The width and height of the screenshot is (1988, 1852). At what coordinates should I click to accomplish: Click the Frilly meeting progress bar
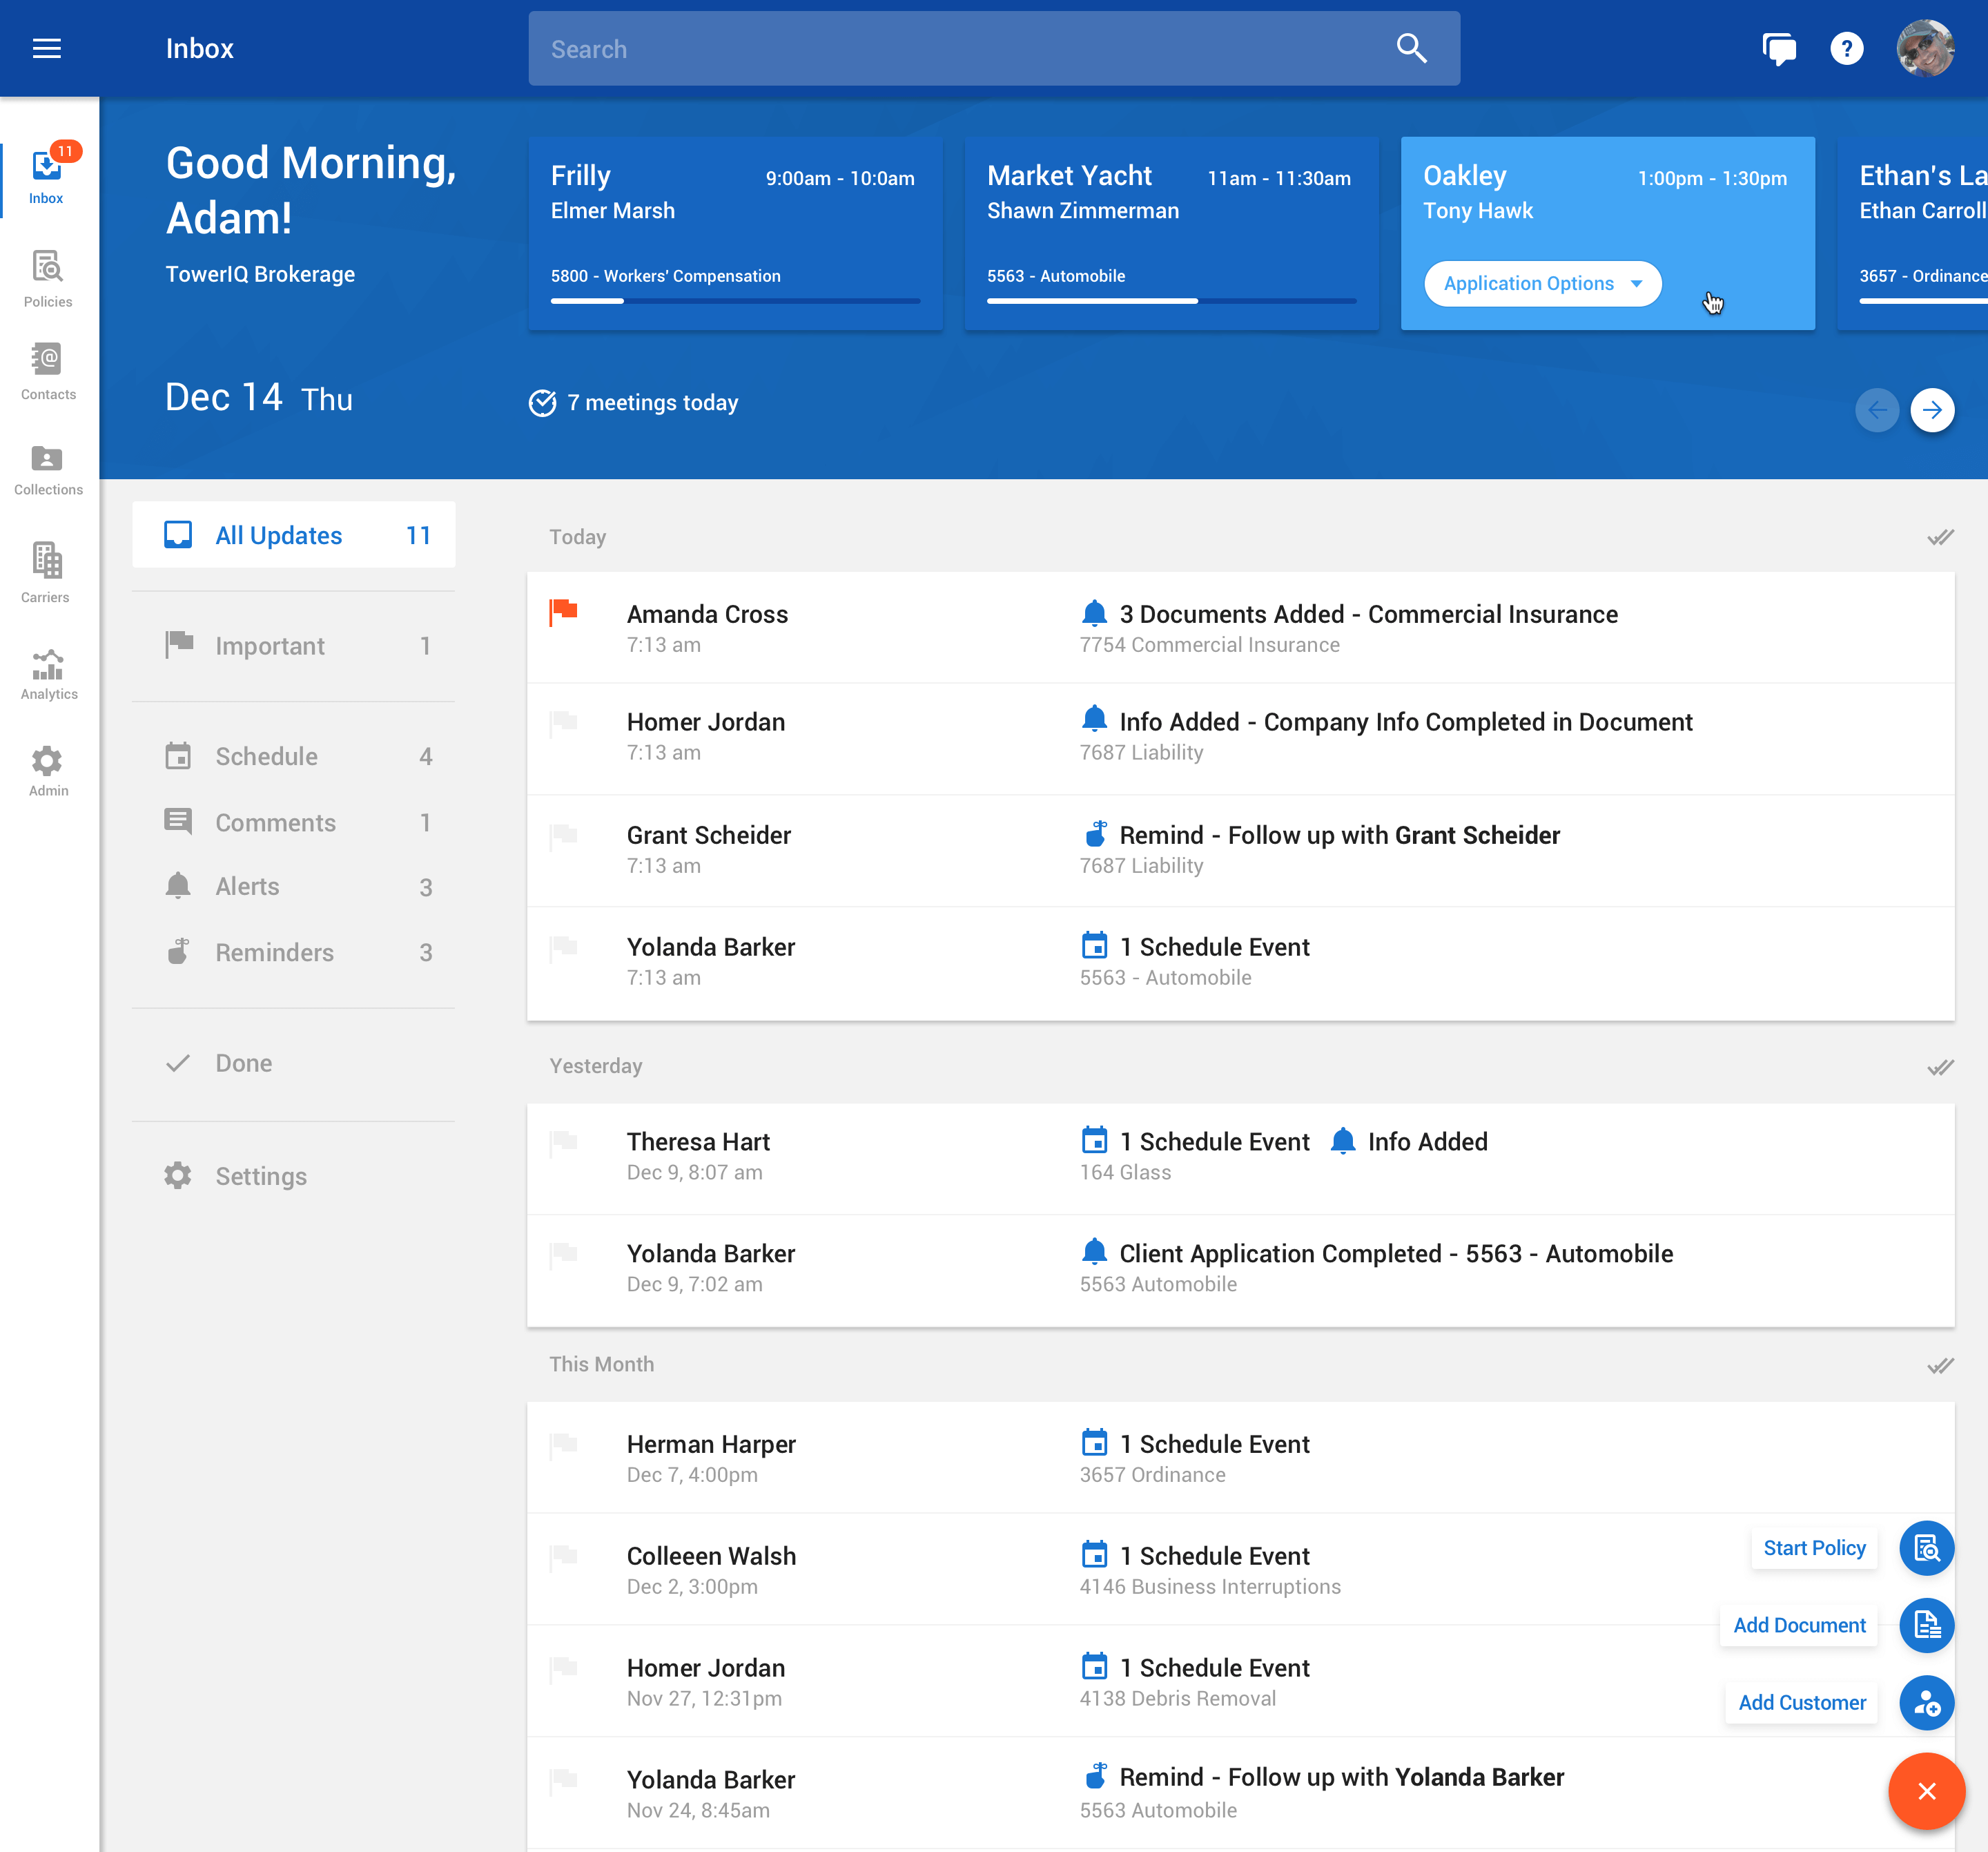click(735, 301)
